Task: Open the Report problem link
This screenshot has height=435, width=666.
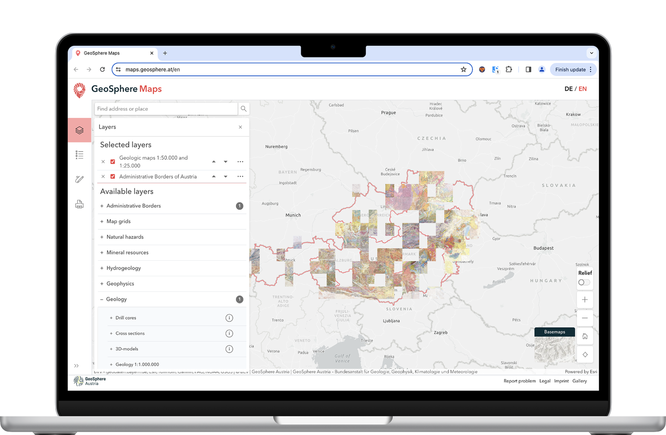Action: [519, 381]
